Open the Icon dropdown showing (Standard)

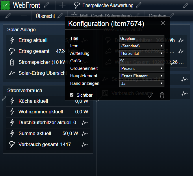[142, 46]
